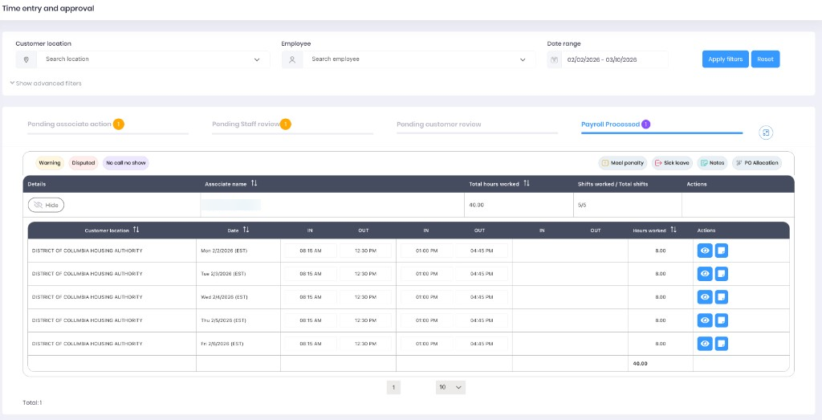Click the Total: 1 label

click(32, 402)
